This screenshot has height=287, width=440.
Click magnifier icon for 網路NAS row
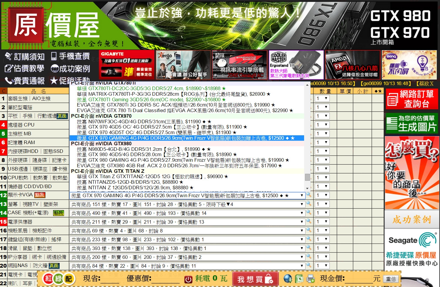309,265
